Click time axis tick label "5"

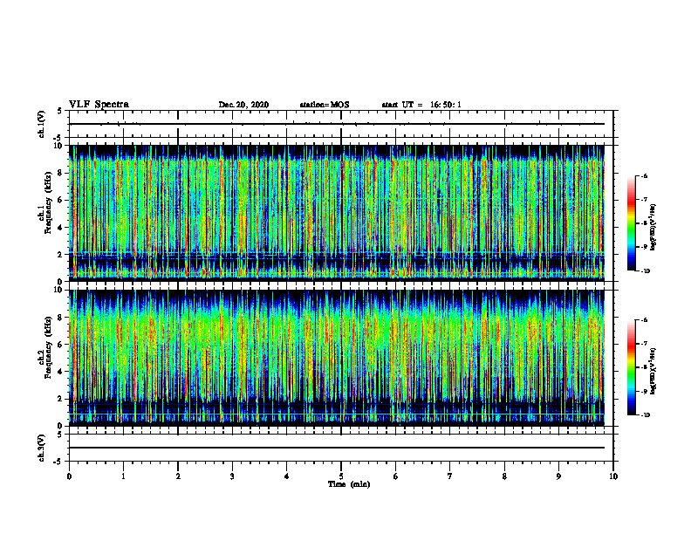[341, 476]
